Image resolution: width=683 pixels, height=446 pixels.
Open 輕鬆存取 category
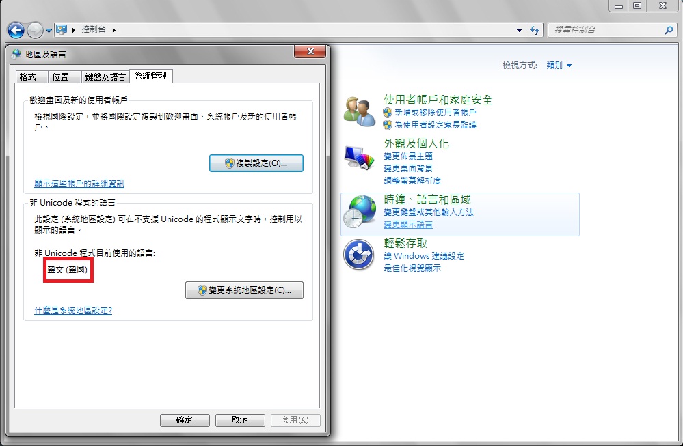[405, 243]
